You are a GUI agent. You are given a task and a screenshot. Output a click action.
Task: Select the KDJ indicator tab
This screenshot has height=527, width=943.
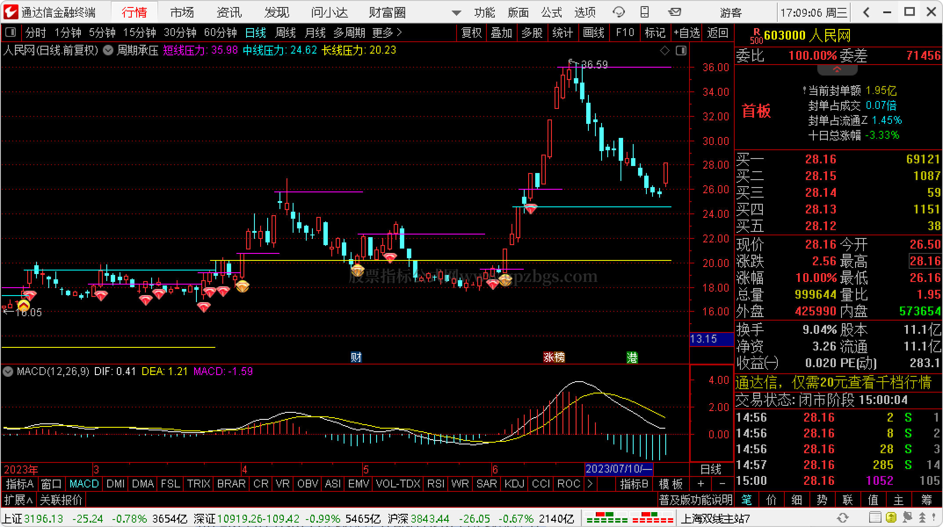[515, 484]
